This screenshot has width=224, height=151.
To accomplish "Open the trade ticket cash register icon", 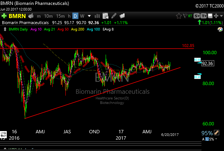I will tap(31, 16).
